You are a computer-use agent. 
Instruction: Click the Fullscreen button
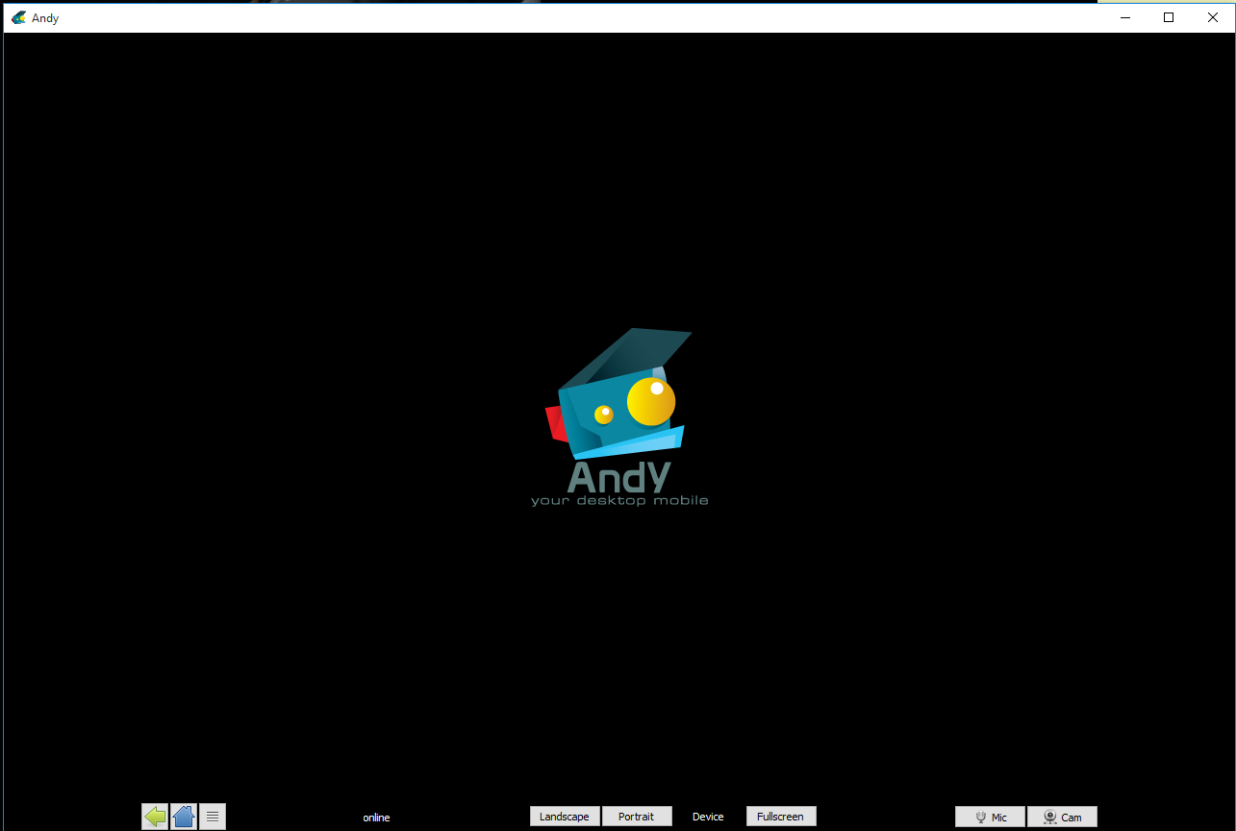point(781,817)
